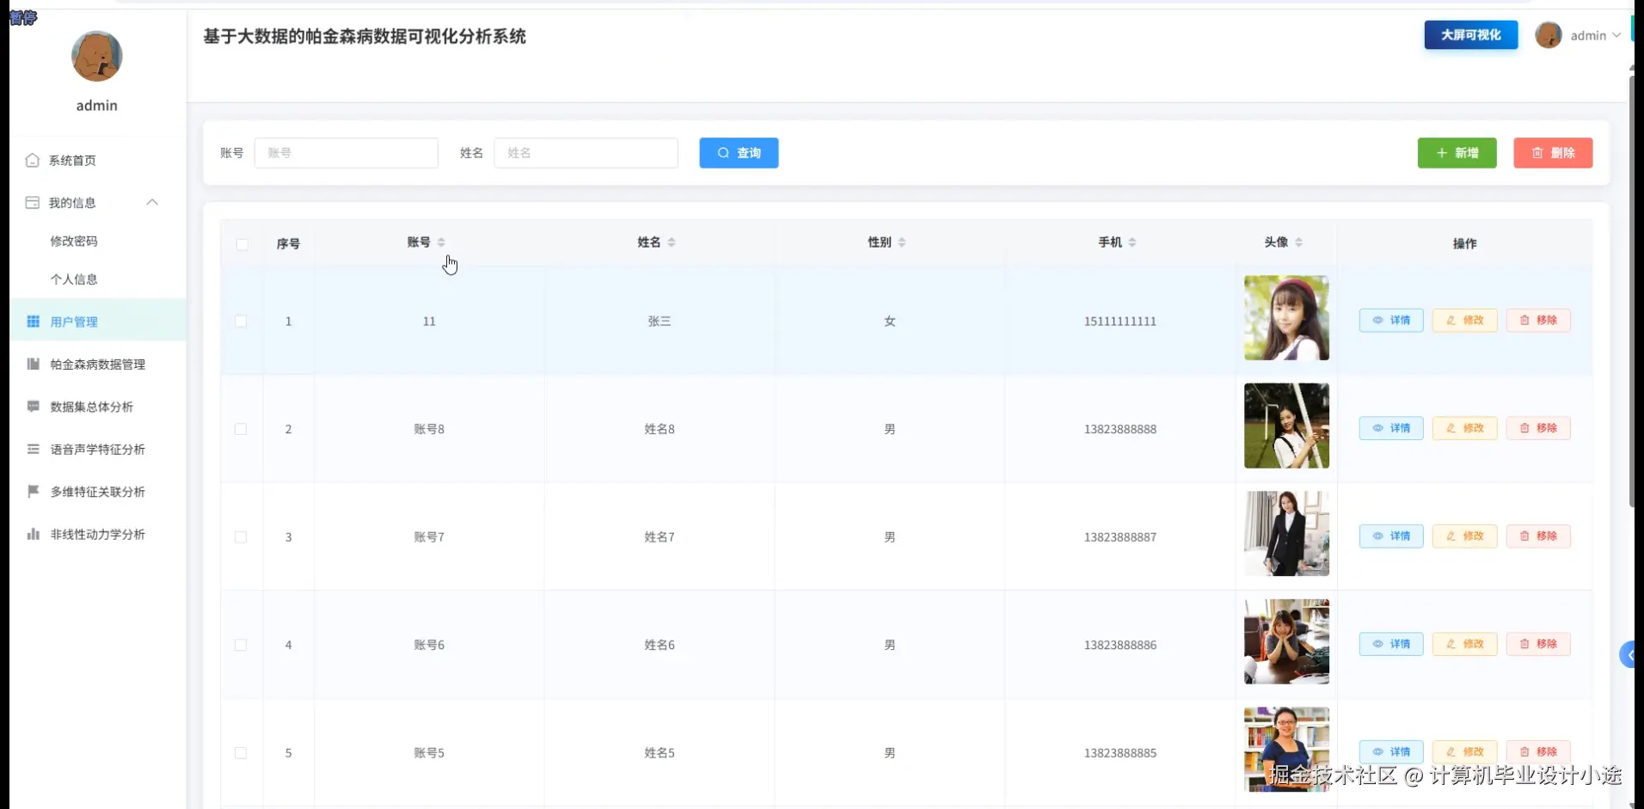Select the 用户管理 sidebar icon
The width and height of the screenshot is (1644, 809).
(x=33, y=322)
